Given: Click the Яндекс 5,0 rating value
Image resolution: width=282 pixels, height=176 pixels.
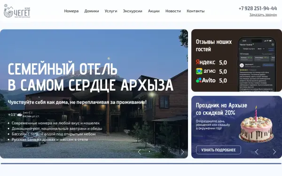Looking at the screenshot, I should coord(223,62).
